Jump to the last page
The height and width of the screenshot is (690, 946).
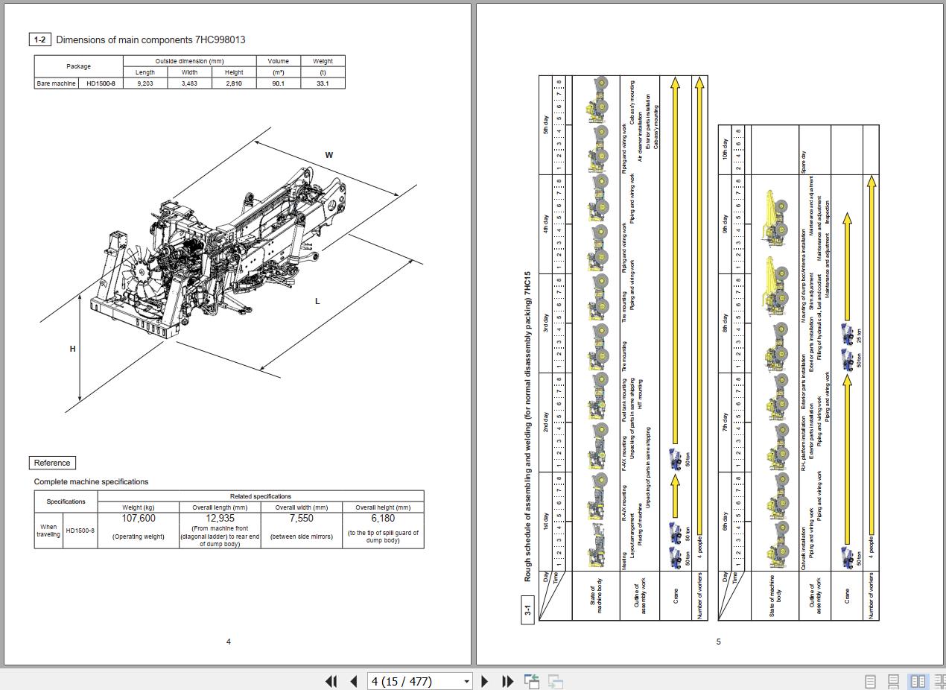point(508,681)
